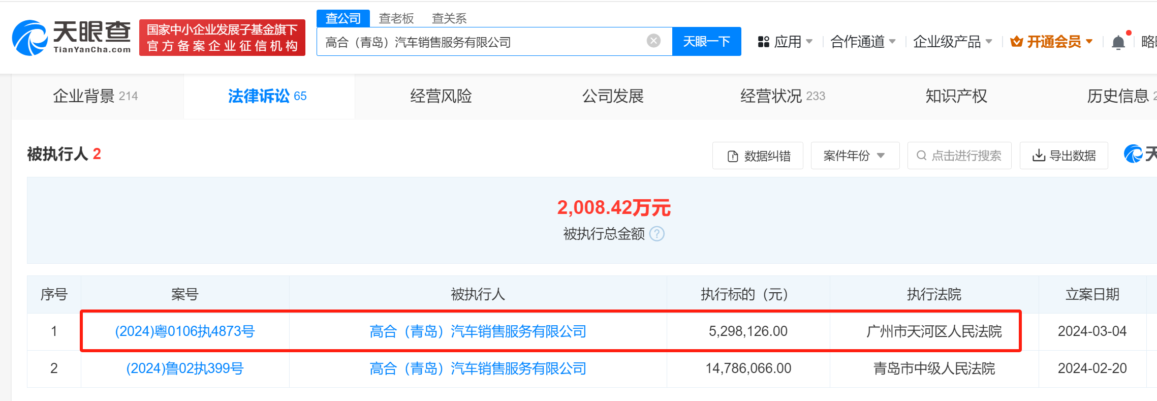Click the TianYanCha logo icon
This screenshot has width=1157, height=401.
pyautogui.click(x=30, y=38)
